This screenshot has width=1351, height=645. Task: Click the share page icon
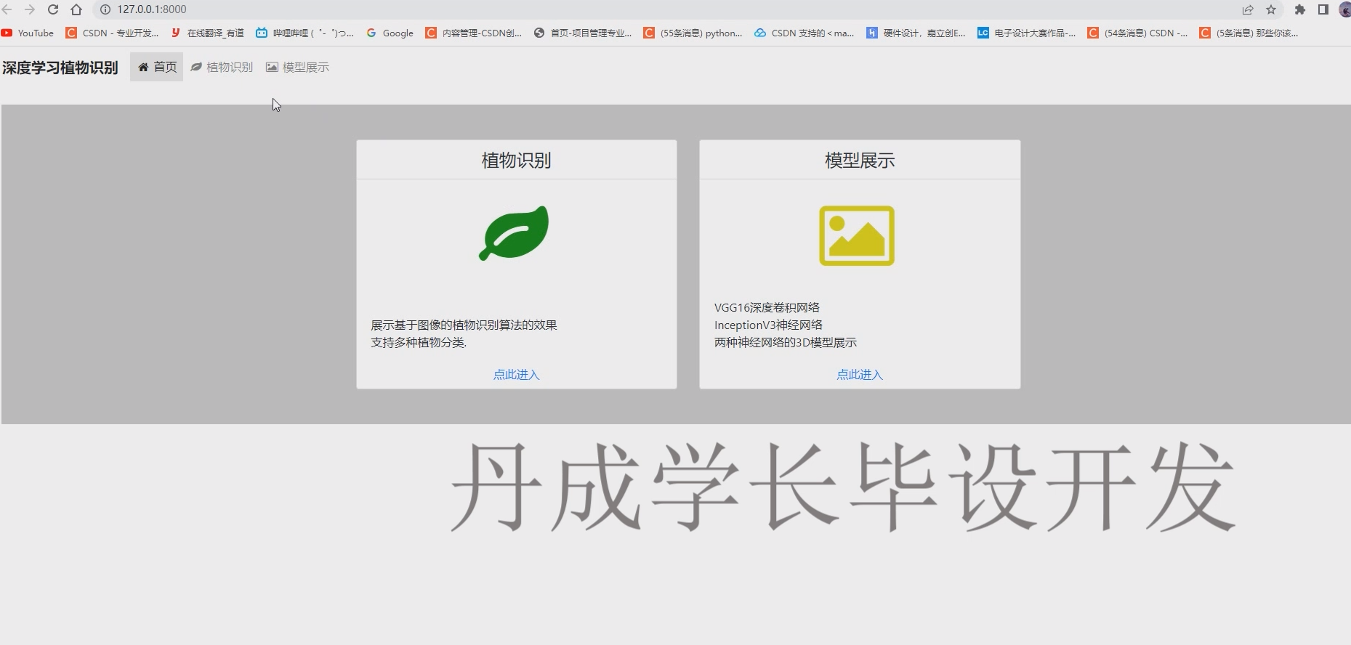point(1248,9)
